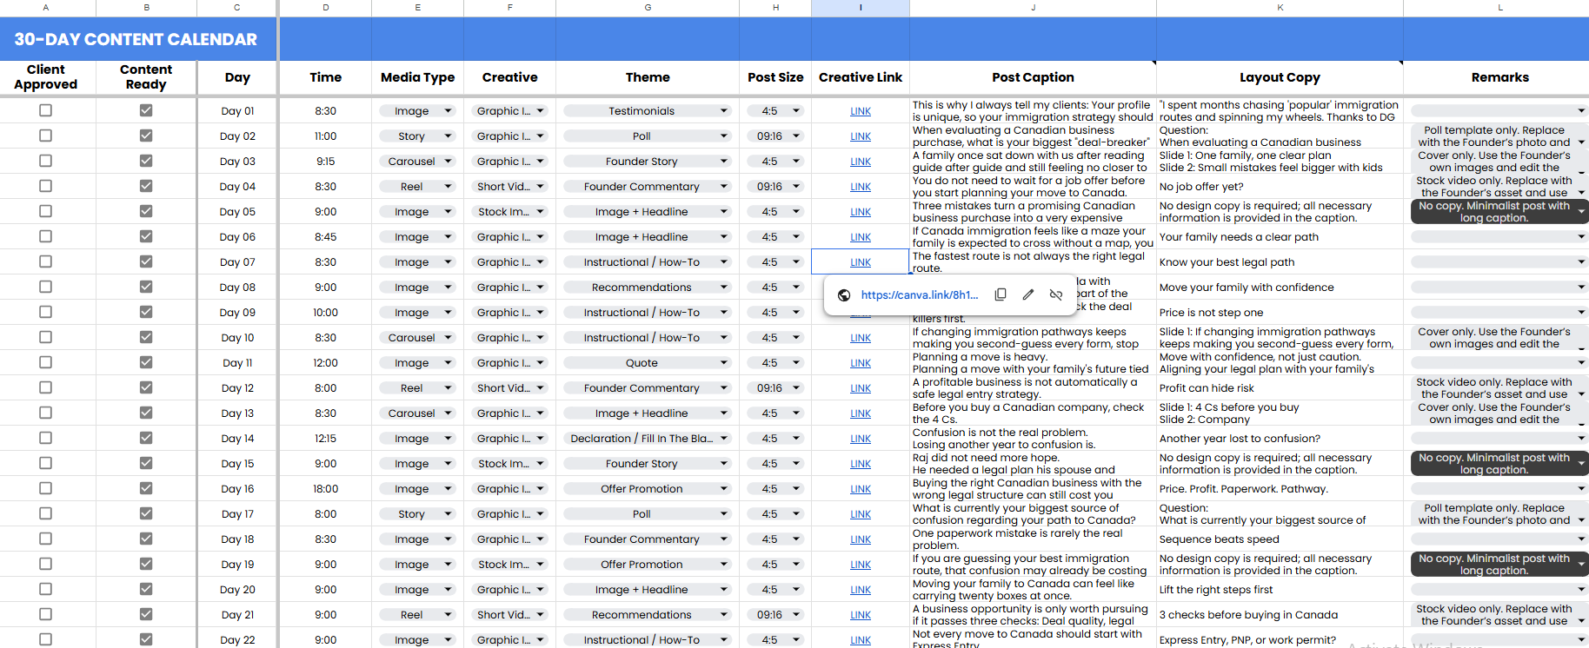This screenshot has height=648, width=1589.
Task: Tick Client Approved checkbox for Day 10
Action: (x=46, y=337)
